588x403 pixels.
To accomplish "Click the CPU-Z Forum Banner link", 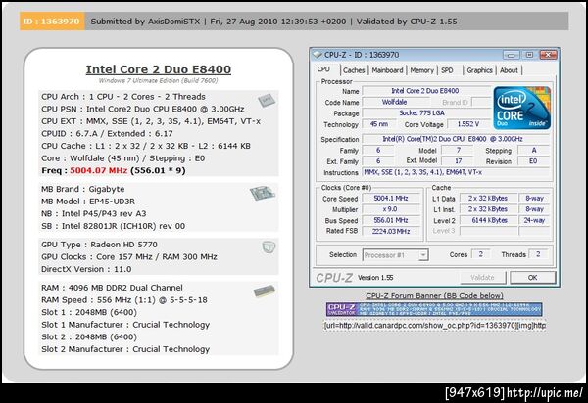I will pyautogui.click(x=434, y=295).
